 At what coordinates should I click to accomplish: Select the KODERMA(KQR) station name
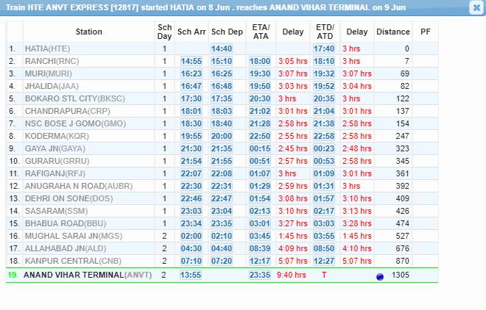pos(56,136)
